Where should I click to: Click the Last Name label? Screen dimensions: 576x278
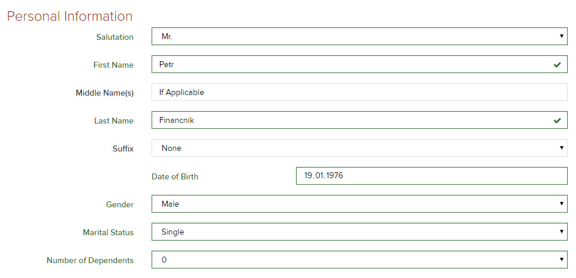[114, 121]
